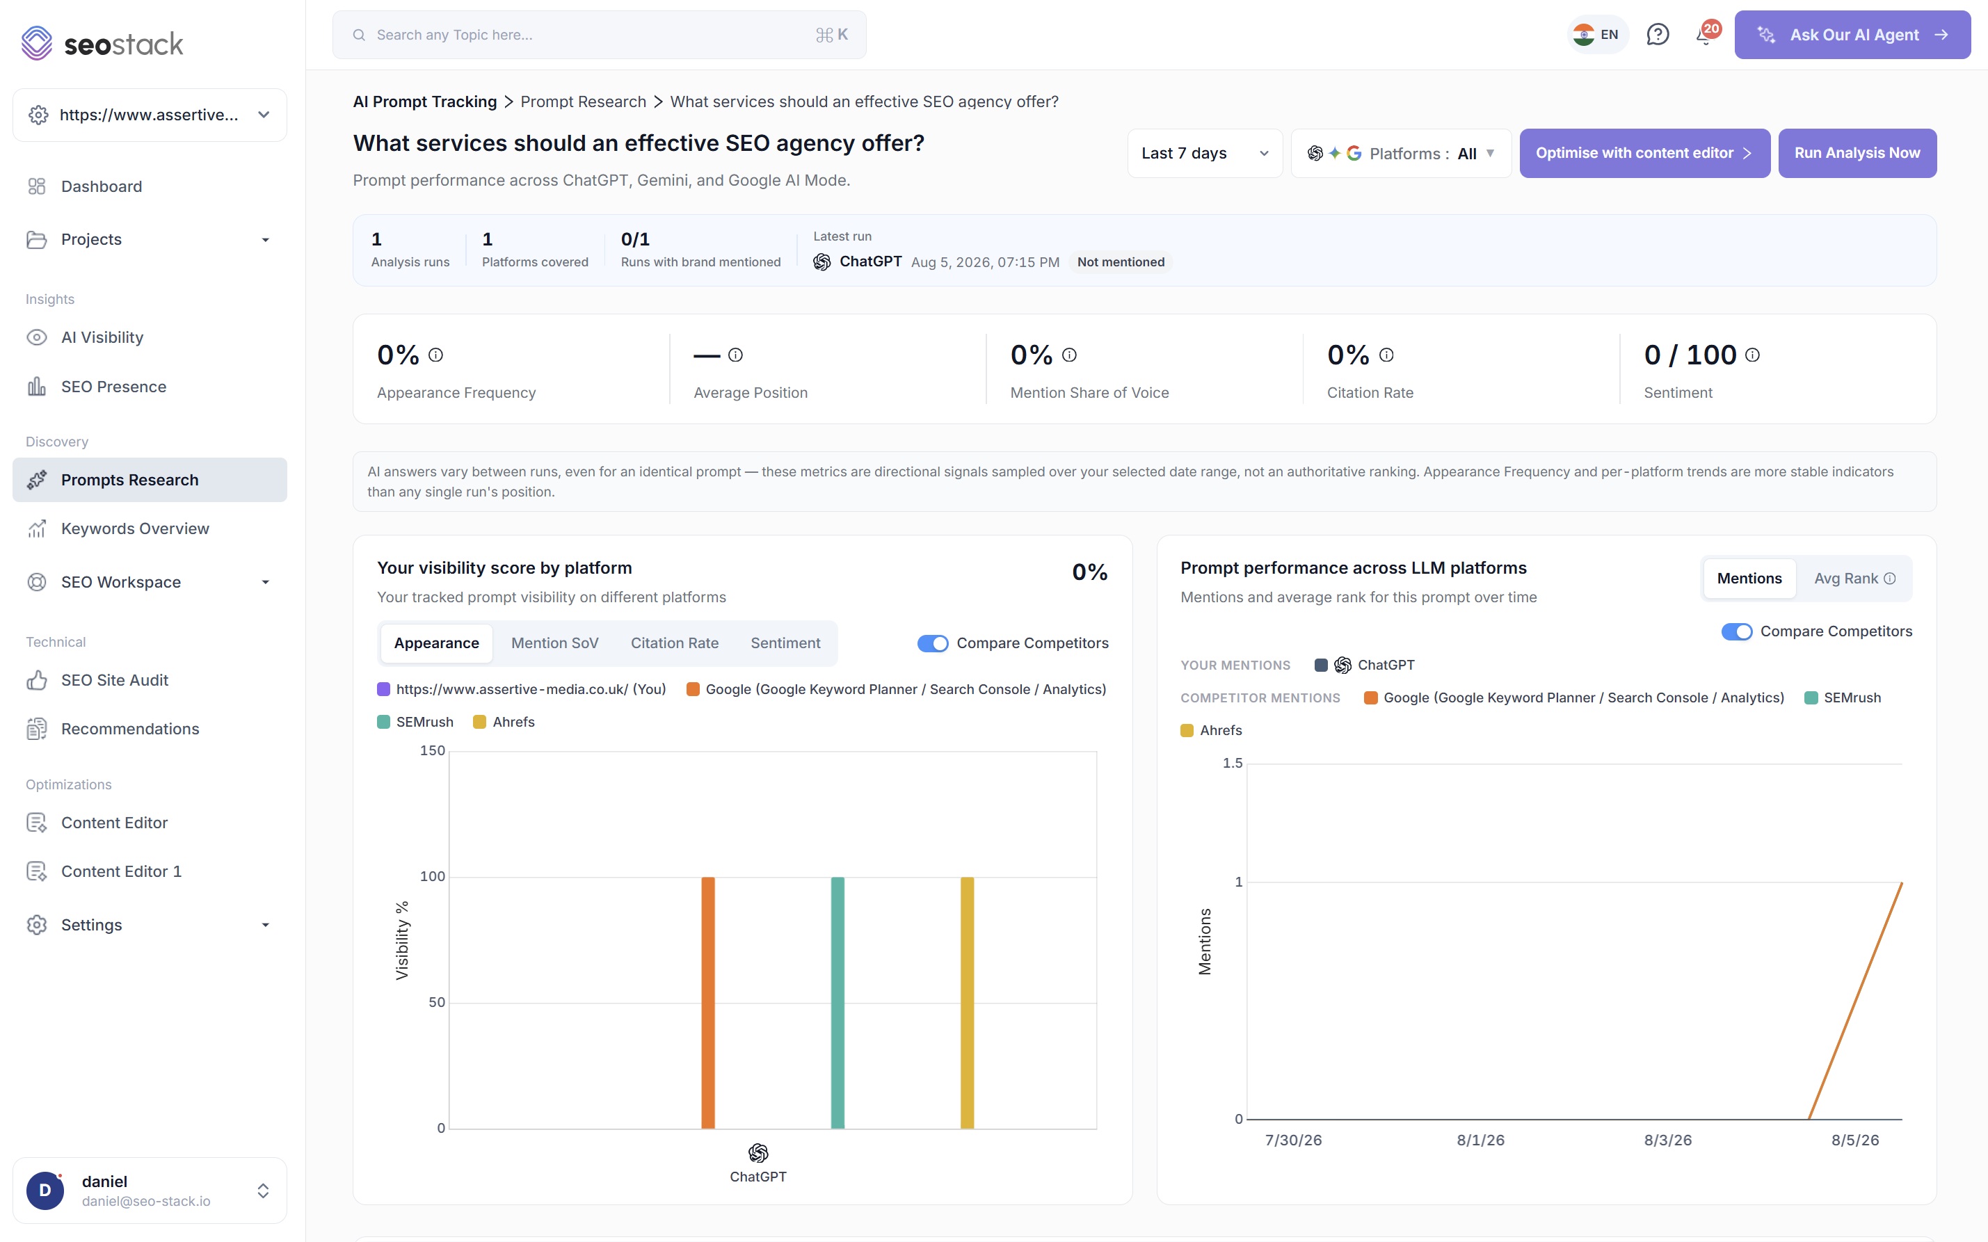Viewport: 1988px width, 1242px height.
Task: Open the Platforms: All filter dropdown
Action: click(1401, 153)
